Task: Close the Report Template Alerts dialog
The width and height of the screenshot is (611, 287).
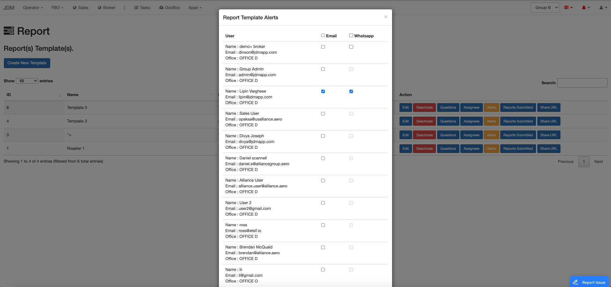Action: (386, 17)
